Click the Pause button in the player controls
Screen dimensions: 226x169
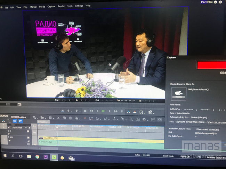[122, 111]
